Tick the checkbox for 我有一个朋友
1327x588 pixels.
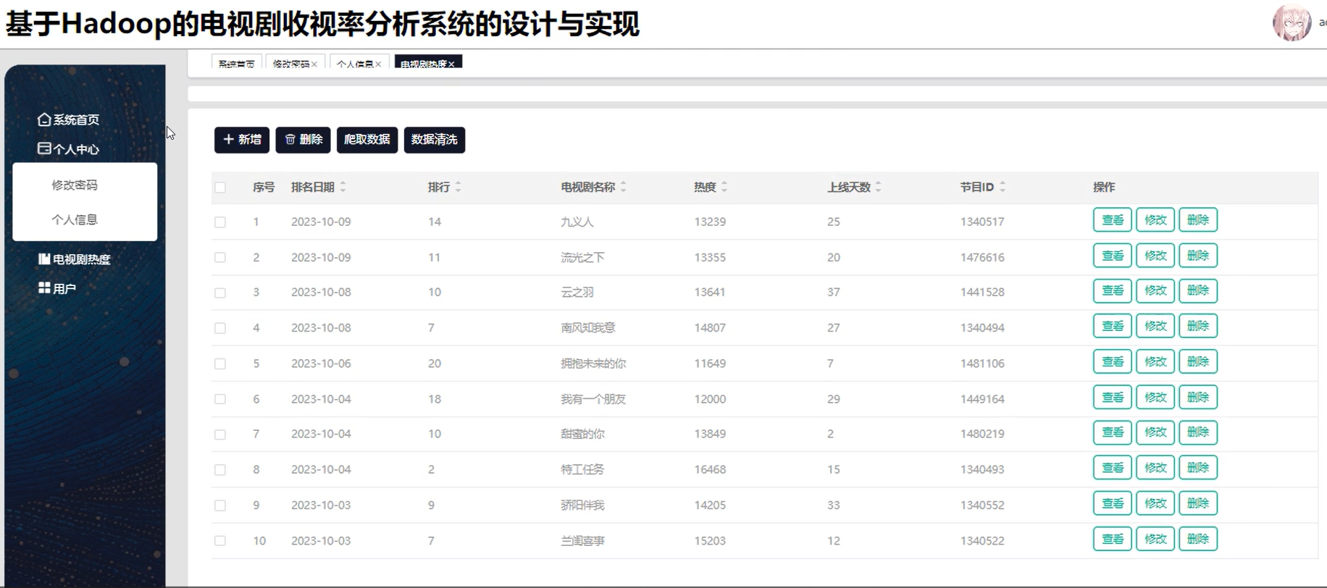click(220, 399)
